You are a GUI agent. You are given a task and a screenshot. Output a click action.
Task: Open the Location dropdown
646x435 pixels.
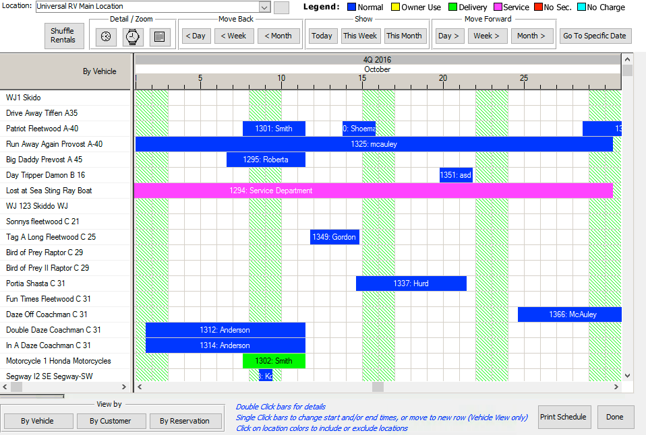[x=265, y=6]
